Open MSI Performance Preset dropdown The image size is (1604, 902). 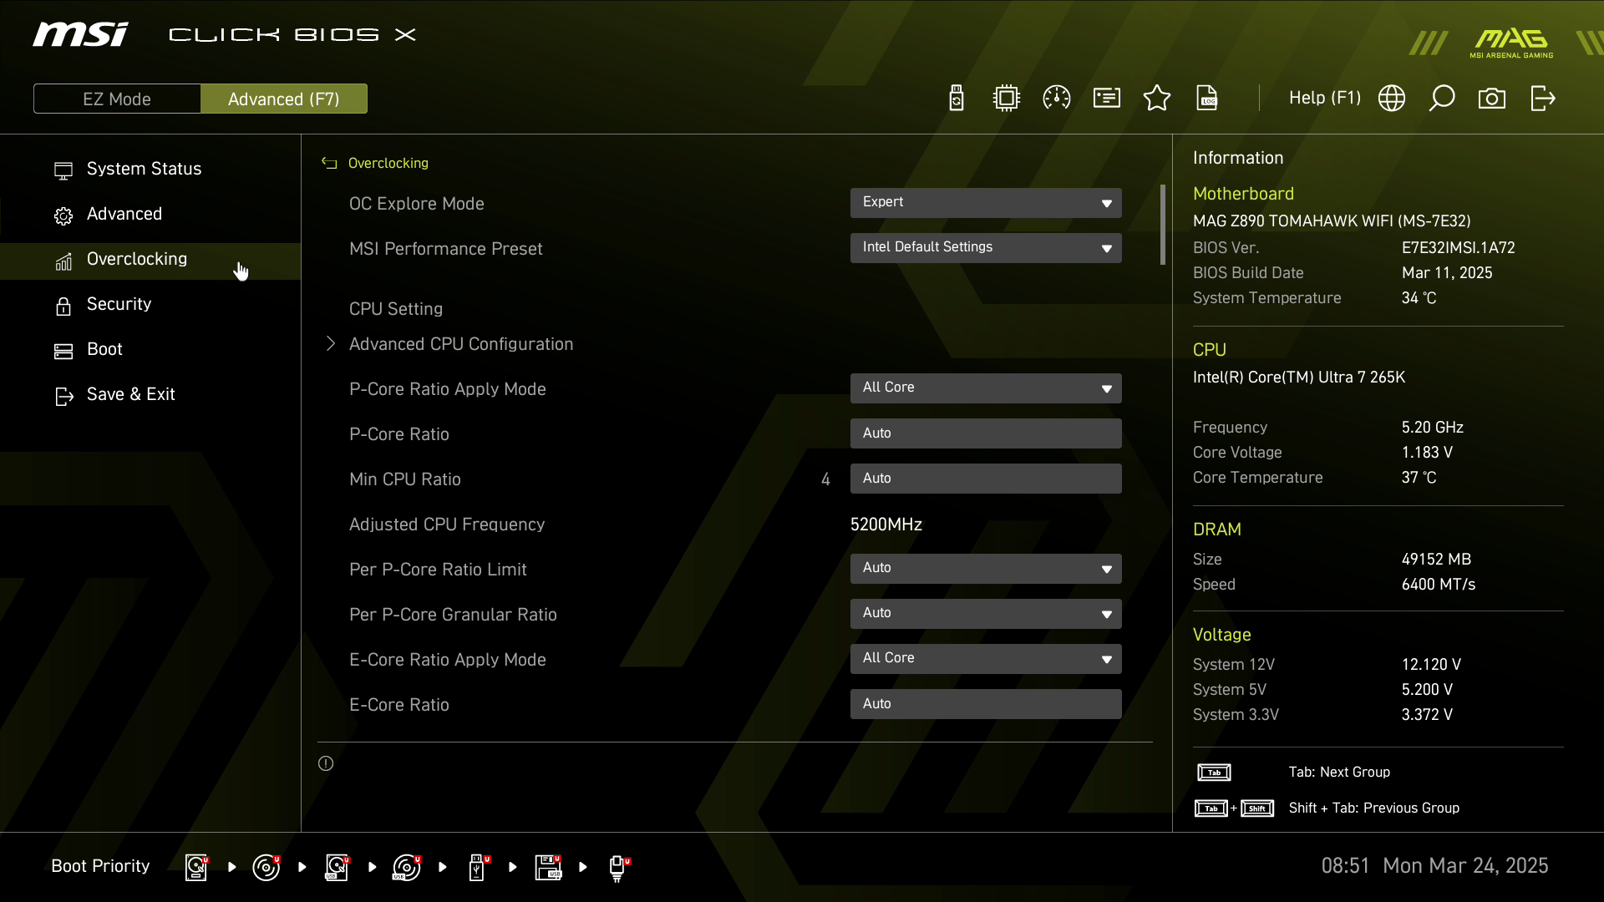pos(985,248)
